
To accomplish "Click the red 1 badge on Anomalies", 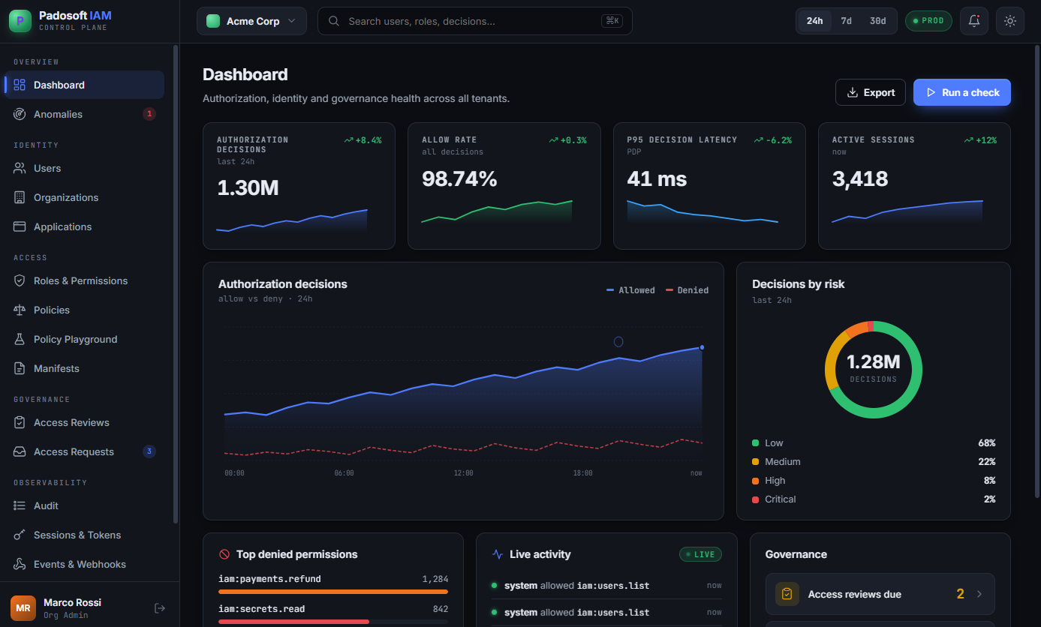I will (149, 114).
